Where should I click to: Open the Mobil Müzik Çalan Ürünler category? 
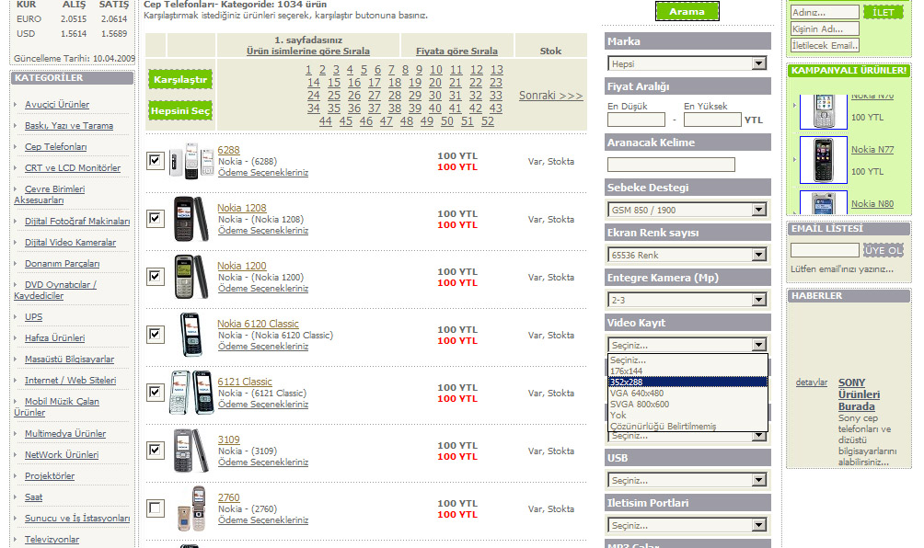pos(56,406)
